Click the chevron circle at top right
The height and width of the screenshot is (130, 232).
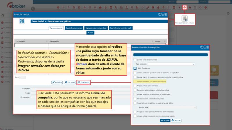point(228,13)
